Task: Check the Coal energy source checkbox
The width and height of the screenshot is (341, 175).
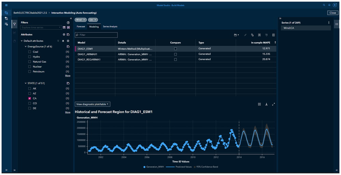Action: tap(30, 52)
